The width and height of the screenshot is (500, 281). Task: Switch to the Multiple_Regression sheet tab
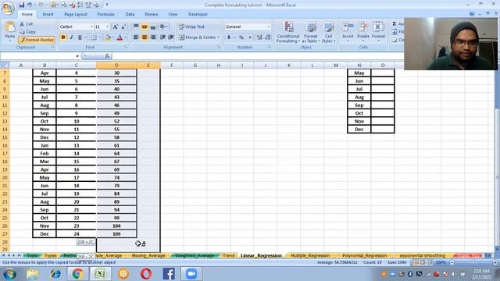pyautogui.click(x=310, y=255)
